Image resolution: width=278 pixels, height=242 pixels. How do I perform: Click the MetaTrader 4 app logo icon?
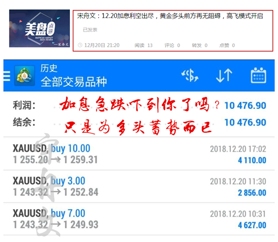25,76
